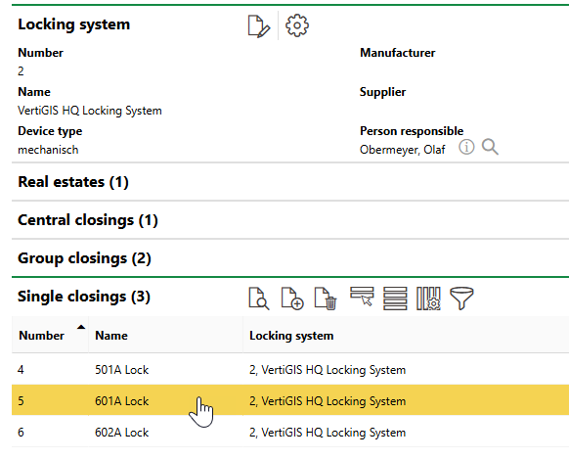Image resolution: width=569 pixels, height=460 pixels.
Task: Open the filter funnel for Single closings
Action: tap(461, 299)
